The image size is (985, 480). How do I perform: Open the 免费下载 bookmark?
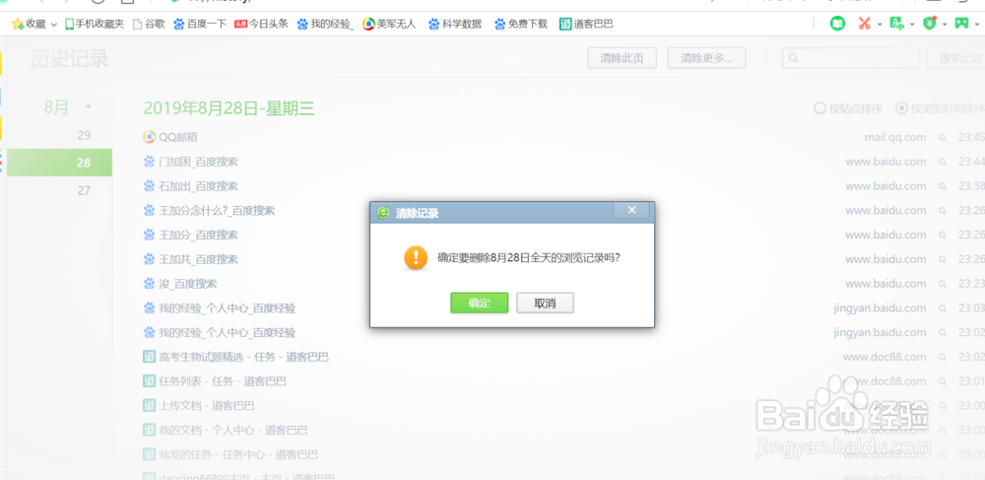521,24
